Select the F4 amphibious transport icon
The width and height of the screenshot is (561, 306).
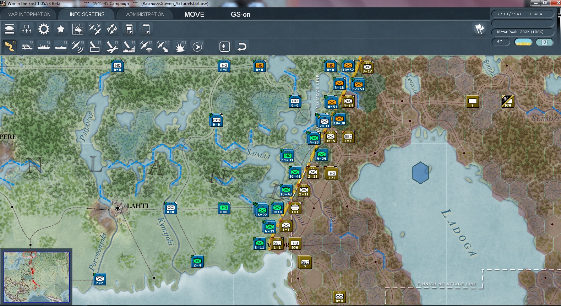[61, 47]
